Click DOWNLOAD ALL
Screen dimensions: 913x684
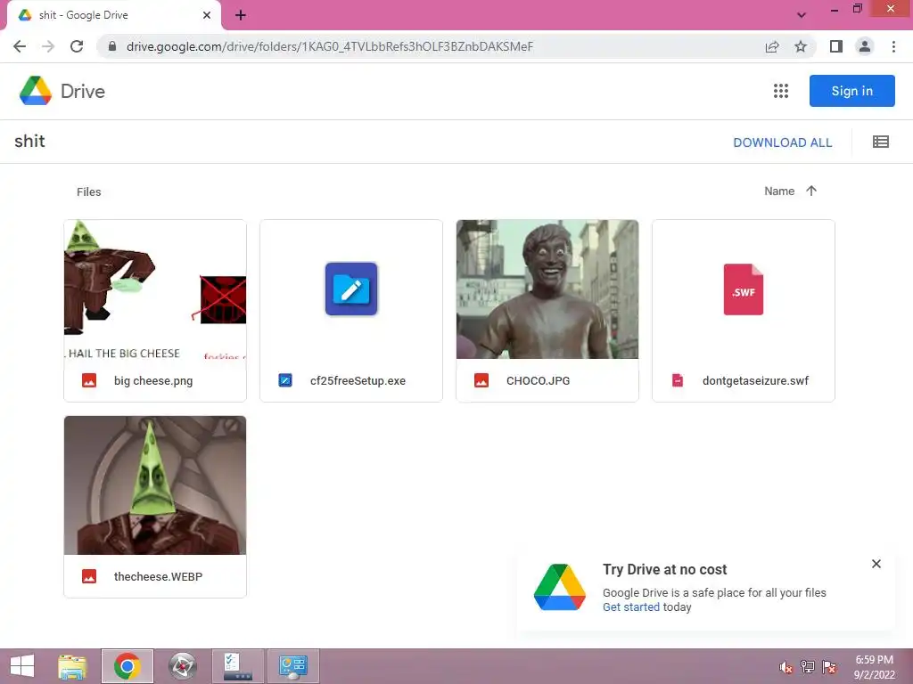(x=783, y=142)
